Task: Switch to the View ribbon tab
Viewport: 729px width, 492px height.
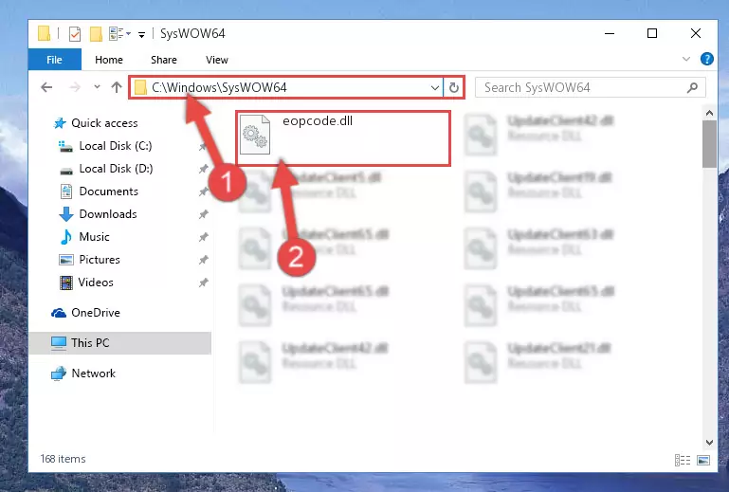Action: 217,60
